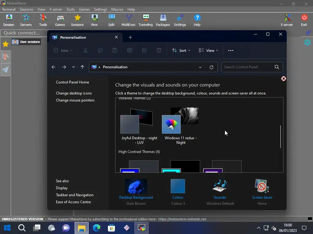Click the Session icon in MobaXterm toolbar
The width and height of the screenshot is (313, 234).
click(9, 20)
